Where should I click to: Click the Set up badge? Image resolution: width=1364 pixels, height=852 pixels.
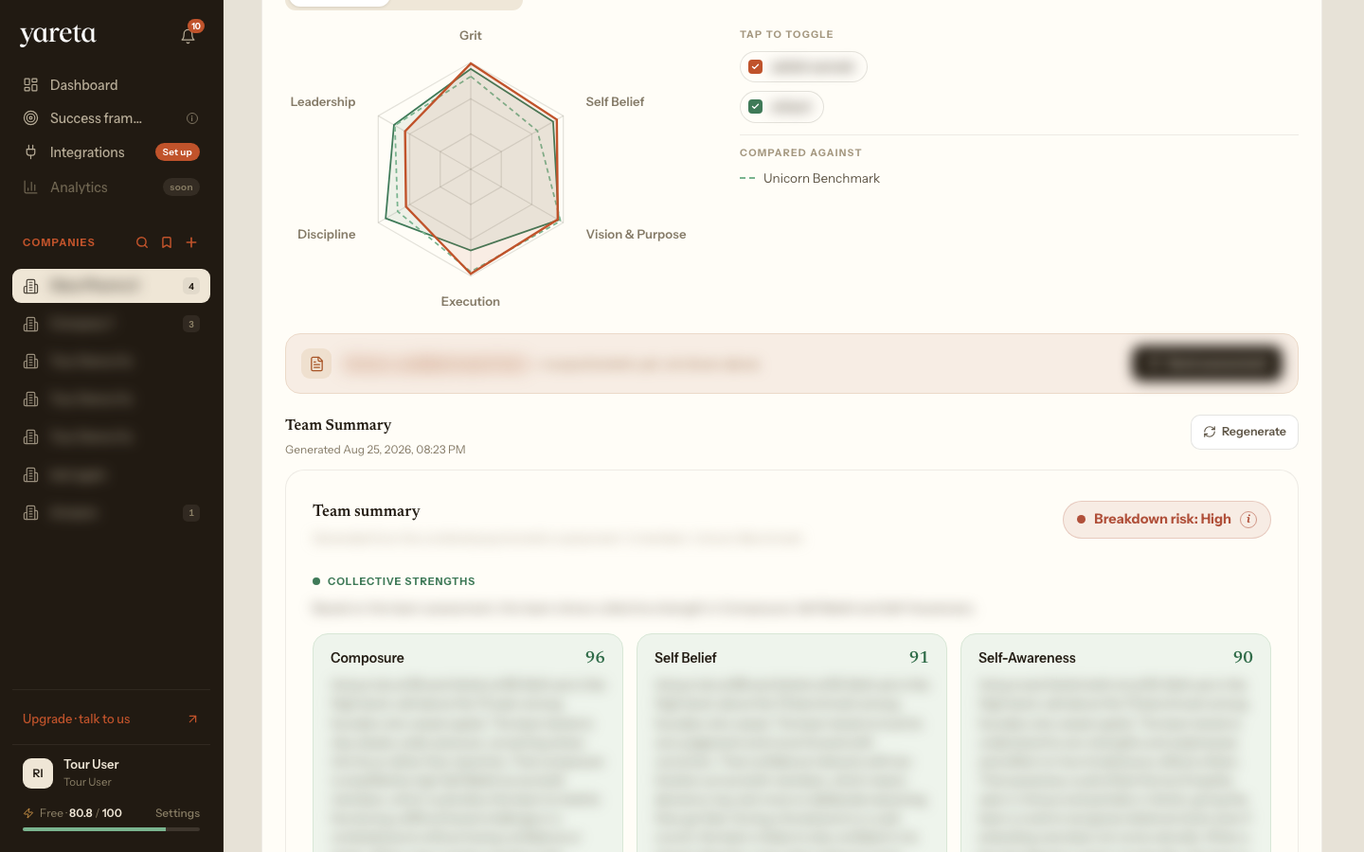pyautogui.click(x=177, y=152)
